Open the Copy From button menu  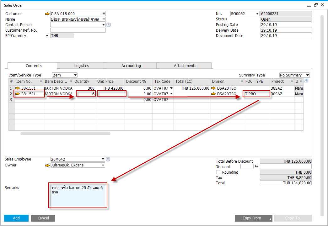tap(254, 218)
